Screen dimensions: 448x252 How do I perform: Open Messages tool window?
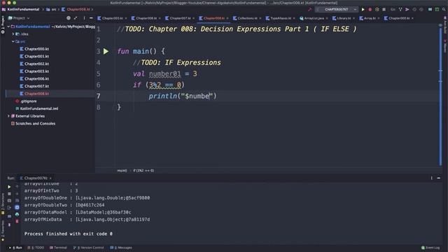121,248
